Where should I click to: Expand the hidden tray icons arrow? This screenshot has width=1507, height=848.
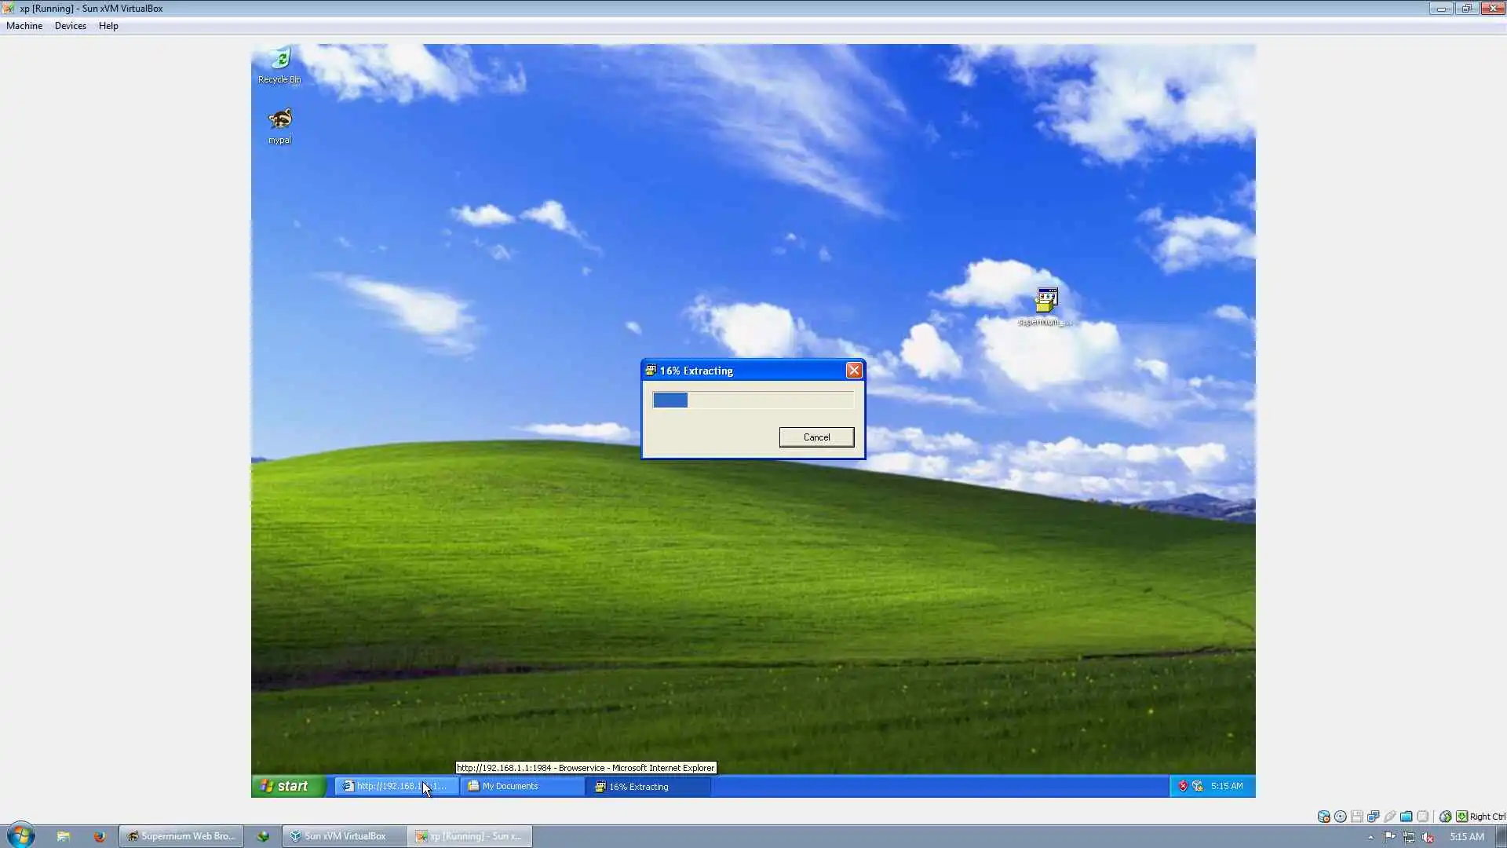(1370, 837)
